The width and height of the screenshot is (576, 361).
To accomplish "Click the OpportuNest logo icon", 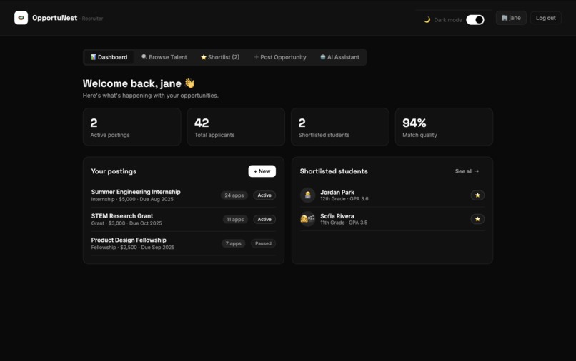I will tap(21, 18).
